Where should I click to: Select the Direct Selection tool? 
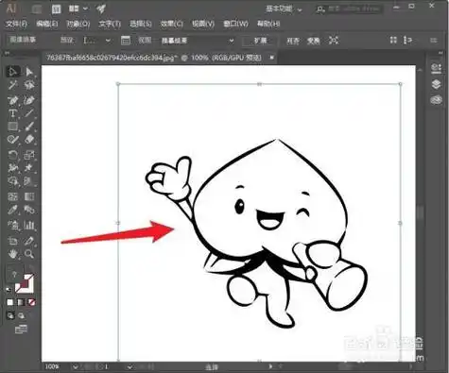point(29,72)
